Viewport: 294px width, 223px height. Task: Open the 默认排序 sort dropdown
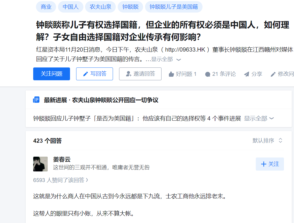pyautogui.click(x=268, y=140)
